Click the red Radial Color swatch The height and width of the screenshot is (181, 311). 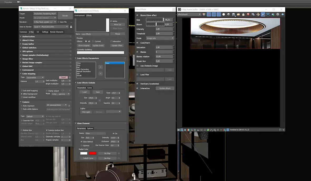pyautogui.click(x=93, y=153)
